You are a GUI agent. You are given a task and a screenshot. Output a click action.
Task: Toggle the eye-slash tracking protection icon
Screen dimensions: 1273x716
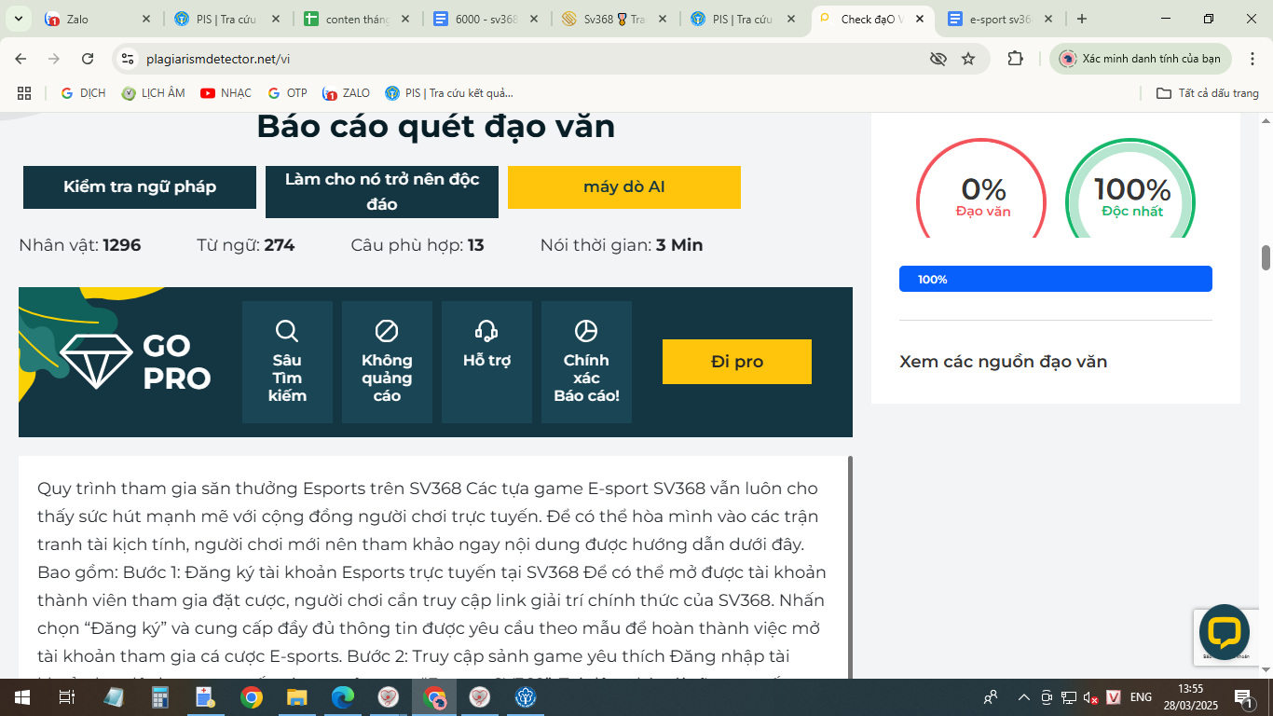938,59
